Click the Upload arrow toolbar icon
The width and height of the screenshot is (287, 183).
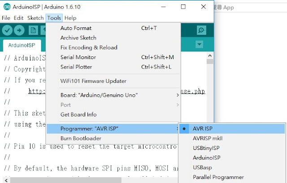(x=19, y=30)
